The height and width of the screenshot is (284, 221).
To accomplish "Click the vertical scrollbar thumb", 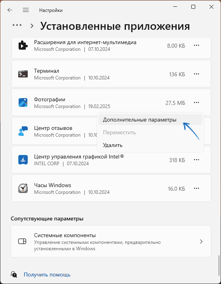I will coord(219,265).
